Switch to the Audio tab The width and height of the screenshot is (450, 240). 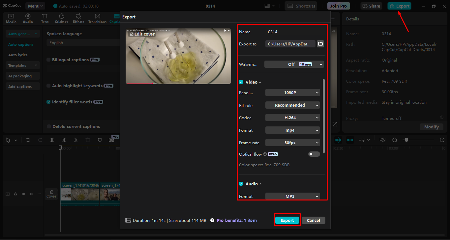[28, 18]
